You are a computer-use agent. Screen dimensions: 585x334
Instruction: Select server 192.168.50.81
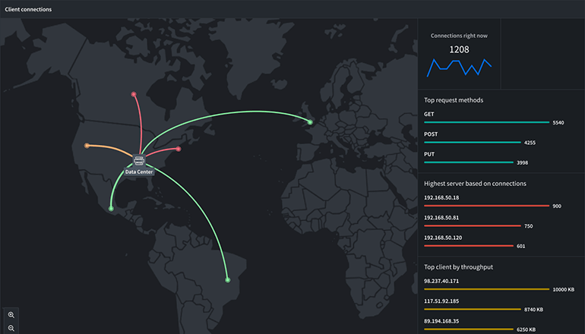441,218
